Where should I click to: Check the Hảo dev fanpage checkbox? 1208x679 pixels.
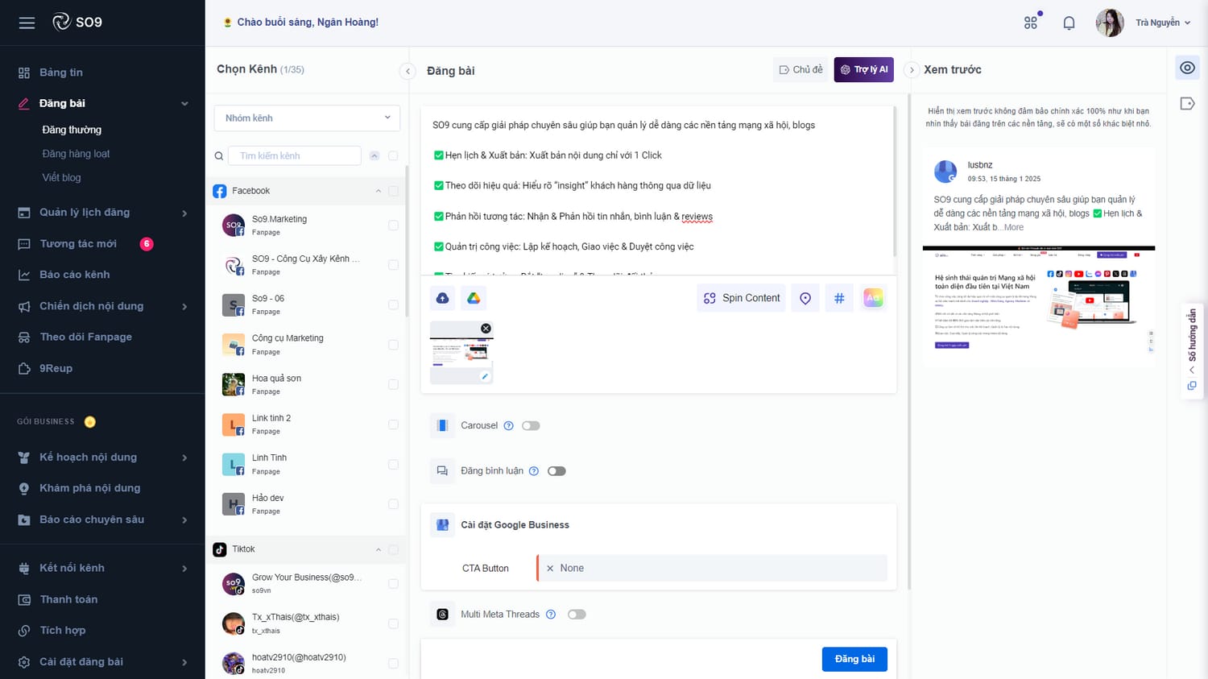[x=393, y=504]
